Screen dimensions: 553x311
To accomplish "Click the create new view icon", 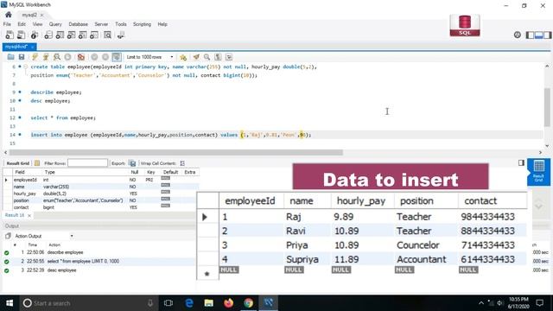I will (71, 35).
